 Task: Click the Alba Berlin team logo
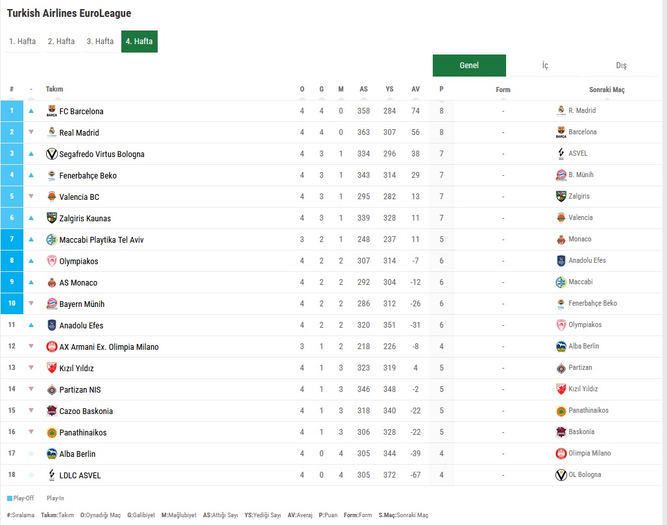point(52,454)
